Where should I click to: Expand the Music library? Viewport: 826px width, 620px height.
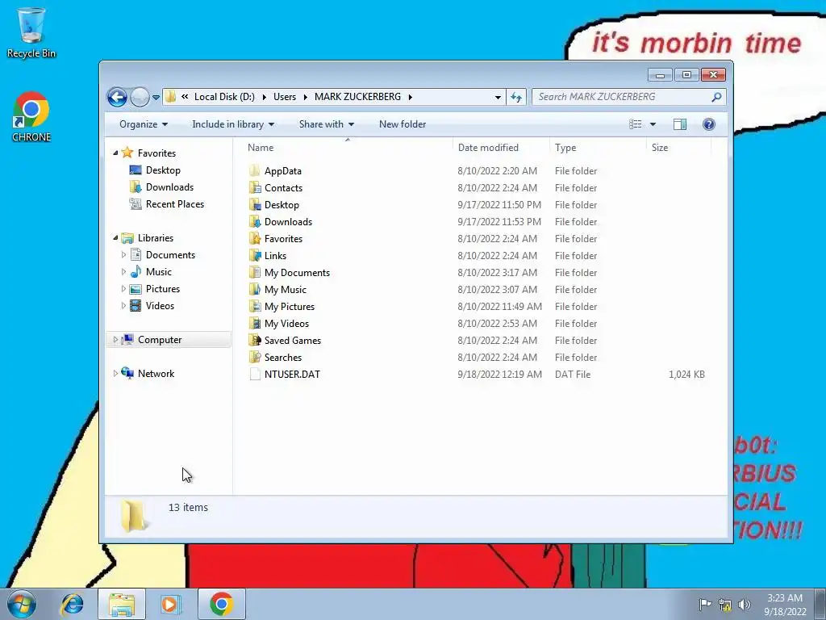tap(123, 271)
